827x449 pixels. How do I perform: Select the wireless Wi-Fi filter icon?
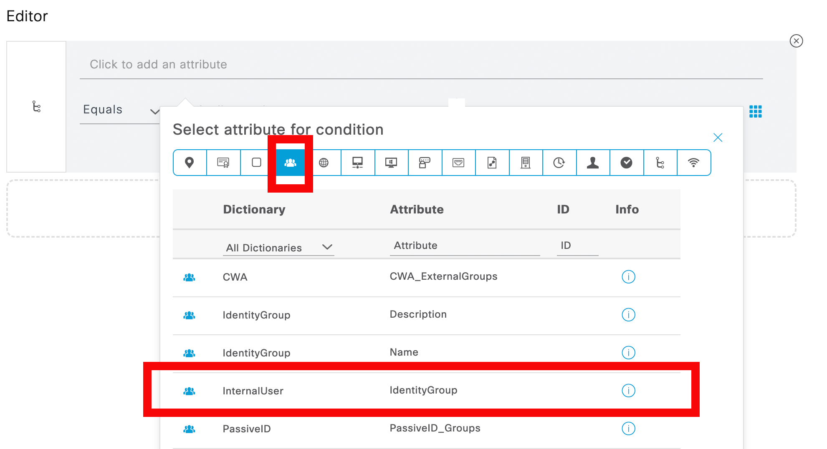pyautogui.click(x=693, y=163)
